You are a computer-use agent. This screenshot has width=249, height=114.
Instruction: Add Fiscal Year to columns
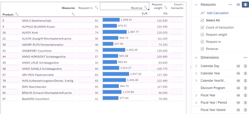(x=245, y=95)
